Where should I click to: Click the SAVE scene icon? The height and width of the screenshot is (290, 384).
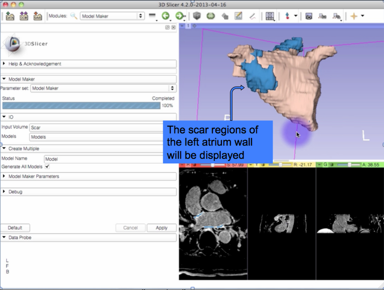(x=38, y=16)
